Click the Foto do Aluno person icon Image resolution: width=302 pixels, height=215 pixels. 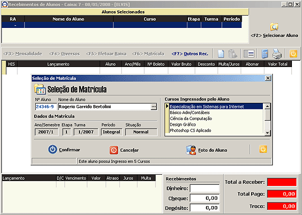click(x=191, y=150)
